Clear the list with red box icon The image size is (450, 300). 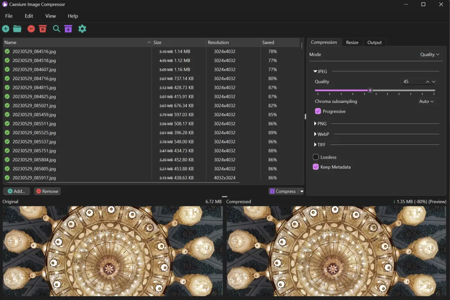pyautogui.click(x=42, y=29)
